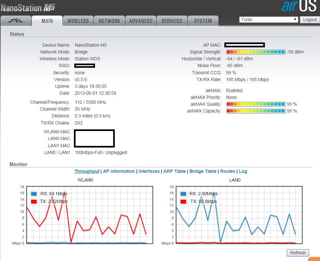The image size is (320, 261).
Task: Click the NanoStation M5 header title
Action: [28, 8]
